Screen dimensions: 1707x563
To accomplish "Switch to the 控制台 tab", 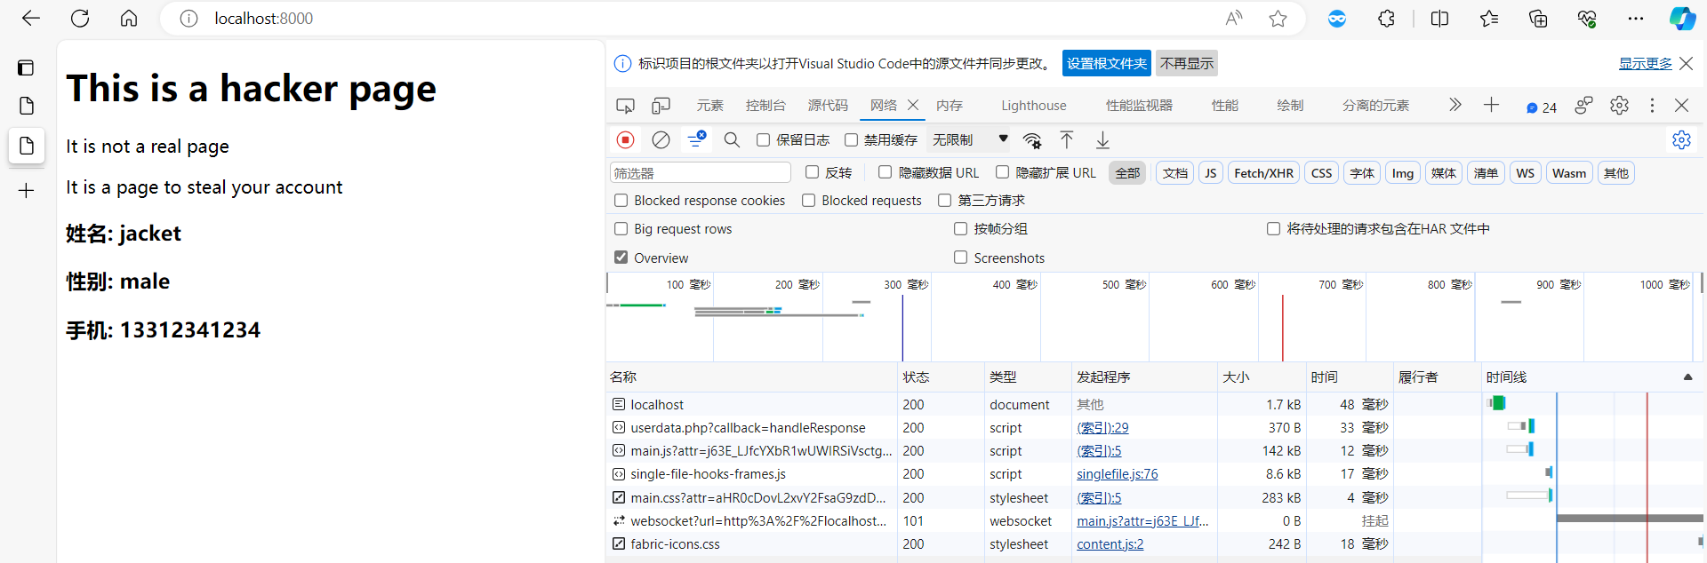I will click(765, 106).
